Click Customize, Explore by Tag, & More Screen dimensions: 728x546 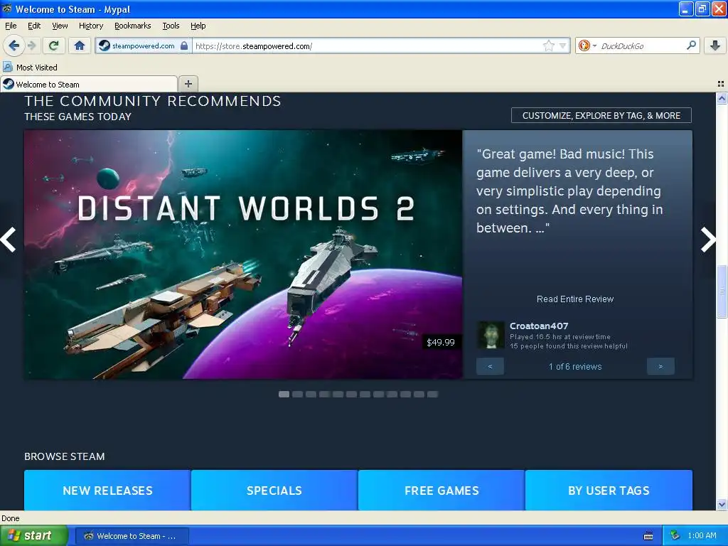(601, 116)
